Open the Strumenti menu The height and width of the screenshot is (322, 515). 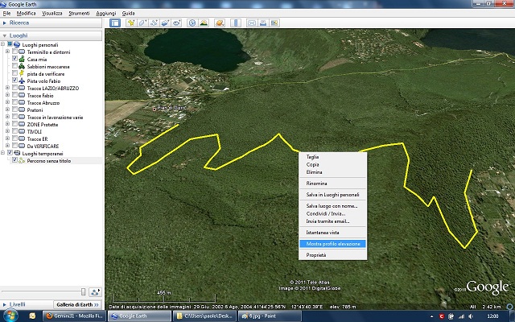pyautogui.click(x=79, y=13)
